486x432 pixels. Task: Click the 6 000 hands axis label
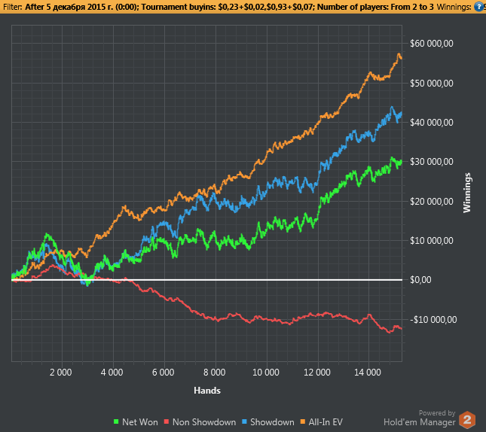(163, 373)
